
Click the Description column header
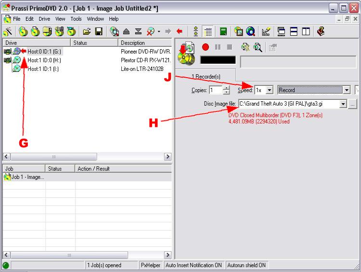click(x=145, y=43)
